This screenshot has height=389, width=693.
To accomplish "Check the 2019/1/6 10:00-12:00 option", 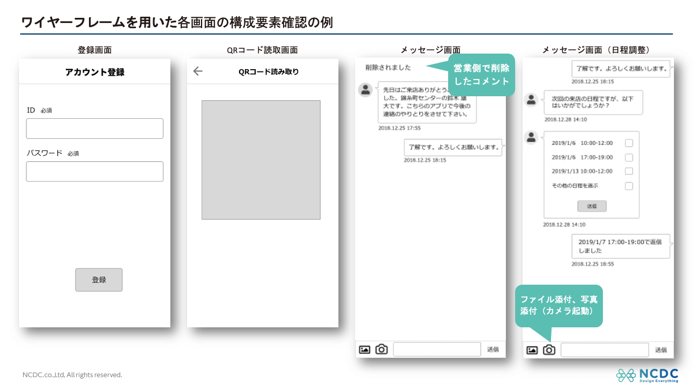I will (629, 143).
